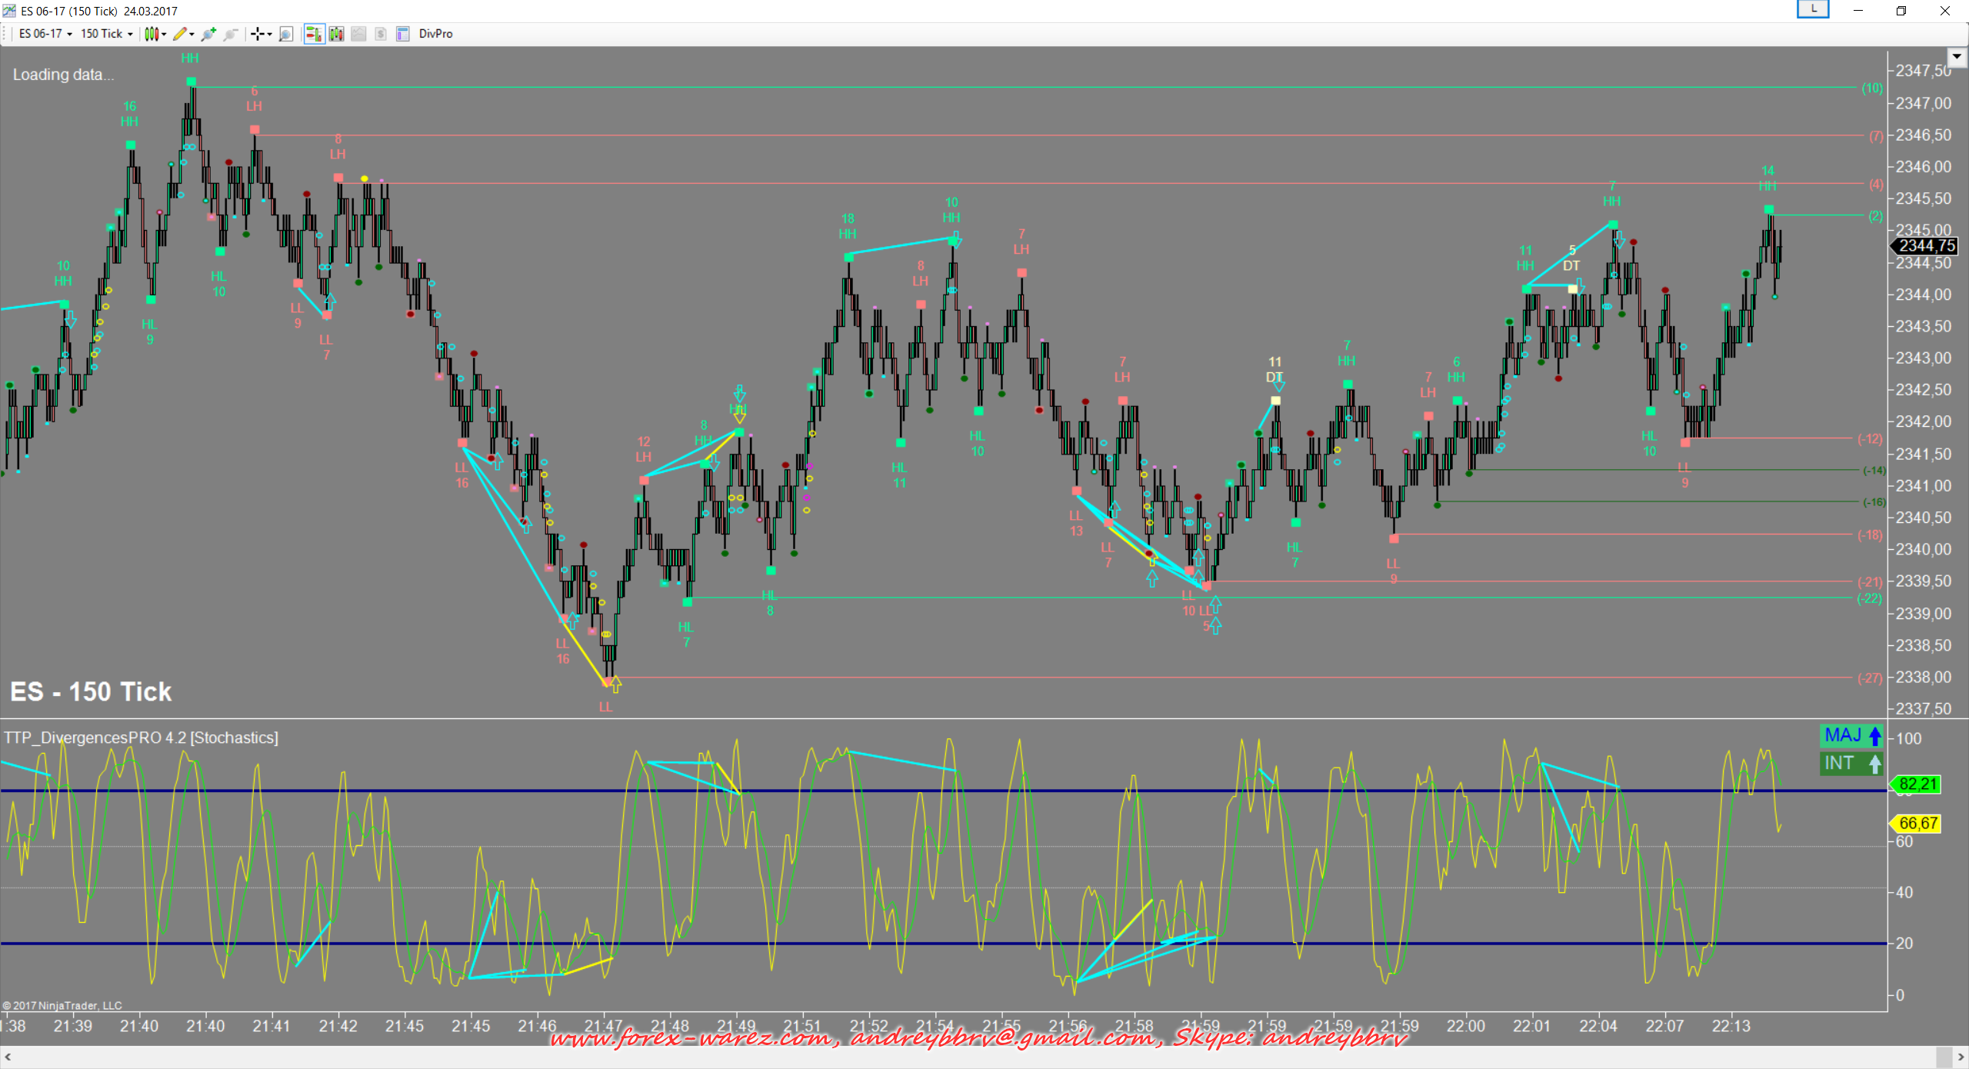Viewport: 1969px width, 1069px height.
Task: Click the MAJ trend indicator button
Action: tap(1852, 736)
